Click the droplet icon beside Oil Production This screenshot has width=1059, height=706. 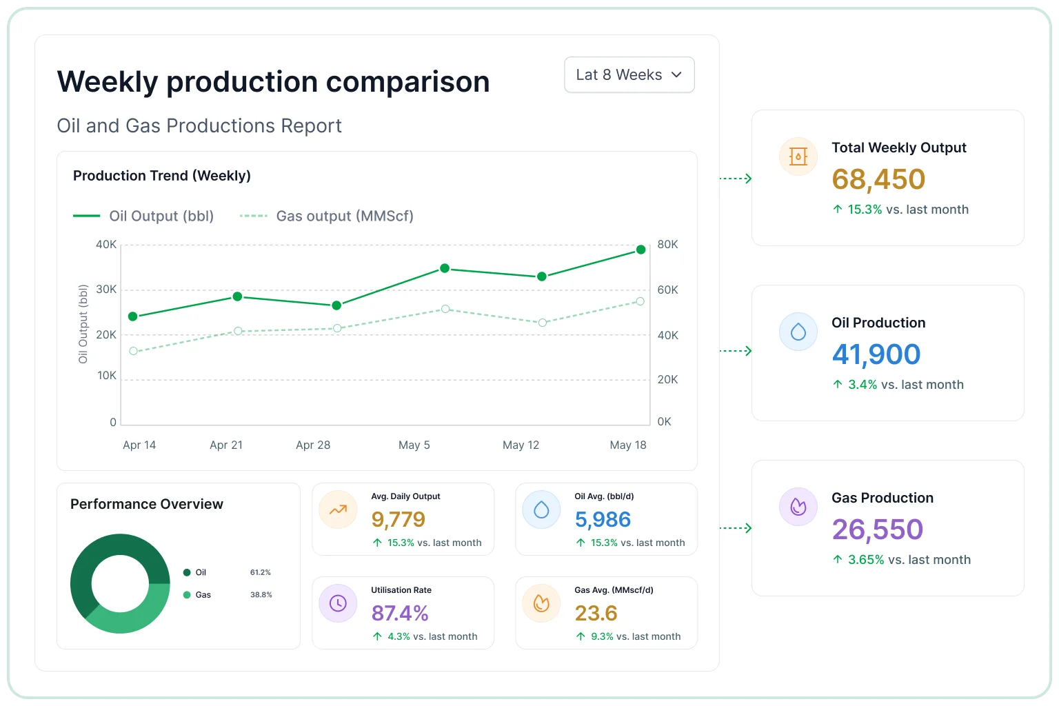point(798,332)
